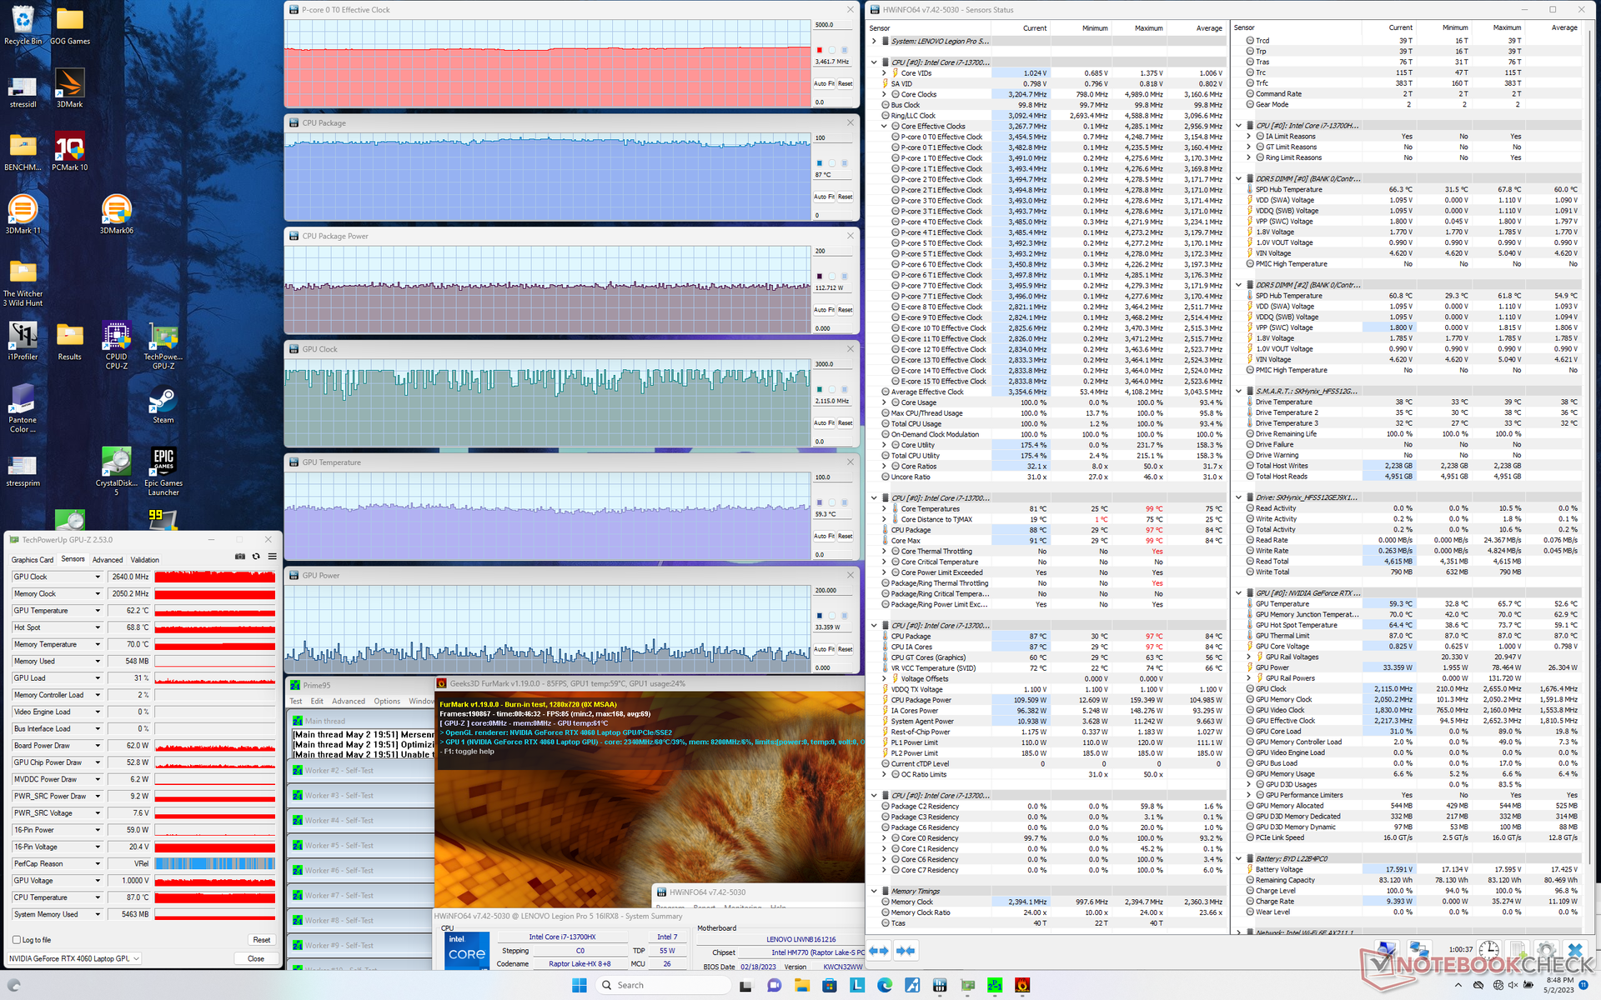
Task: Open HWiNFO settings gear icon
Action: pyautogui.click(x=1545, y=950)
